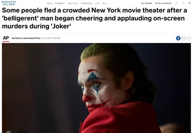Go to the Politics section
Screen dimensions: 193x133
pos(73,4)
